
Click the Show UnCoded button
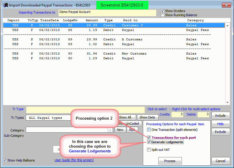[x=130, y=123]
